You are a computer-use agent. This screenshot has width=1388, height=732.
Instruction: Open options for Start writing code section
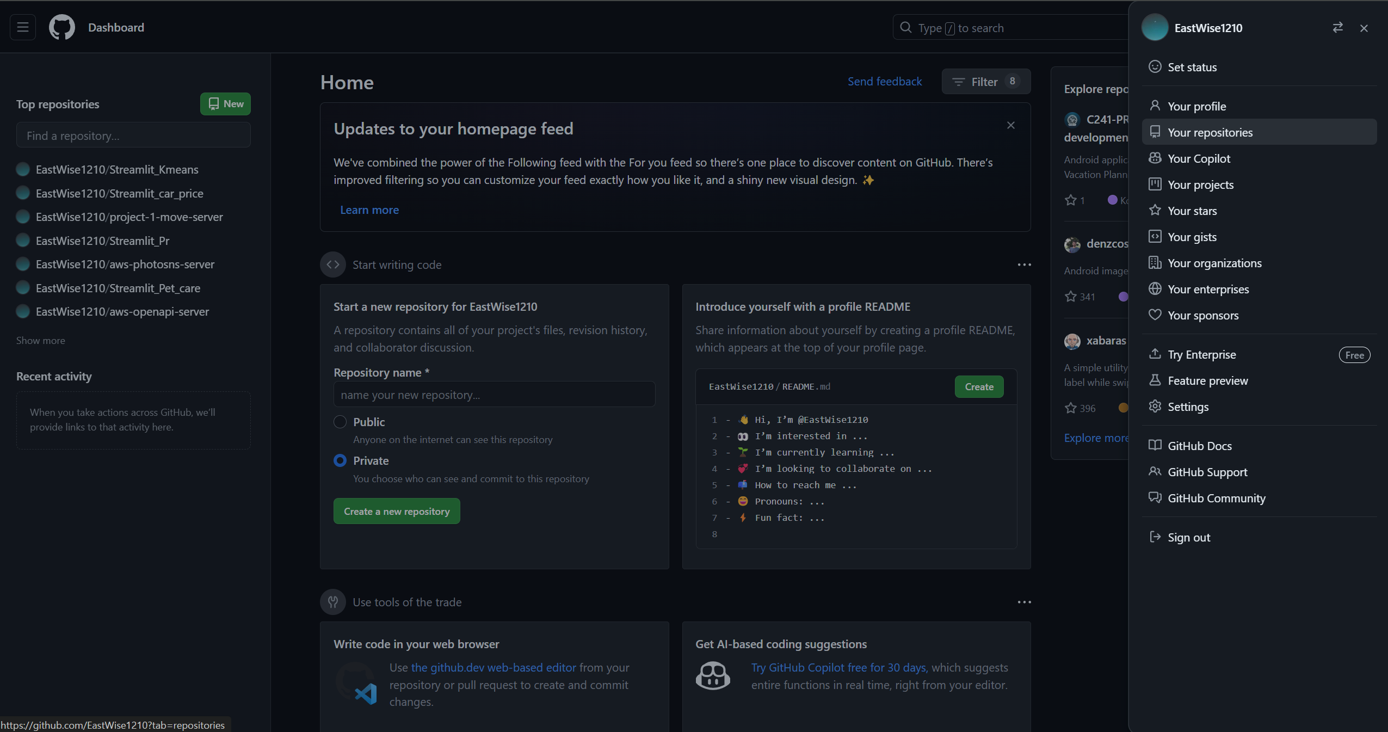[x=1025, y=264]
